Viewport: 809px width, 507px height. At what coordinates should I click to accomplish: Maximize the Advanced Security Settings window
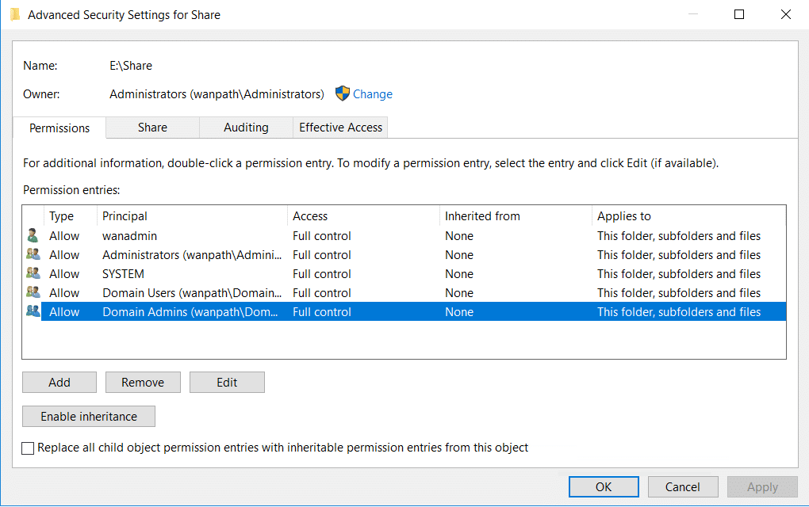(x=739, y=14)
